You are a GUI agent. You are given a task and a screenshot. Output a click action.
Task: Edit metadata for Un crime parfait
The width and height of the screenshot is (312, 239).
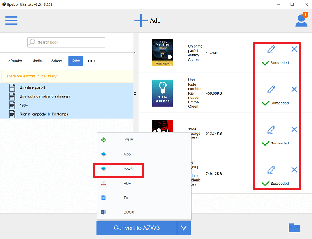[271, 49]
